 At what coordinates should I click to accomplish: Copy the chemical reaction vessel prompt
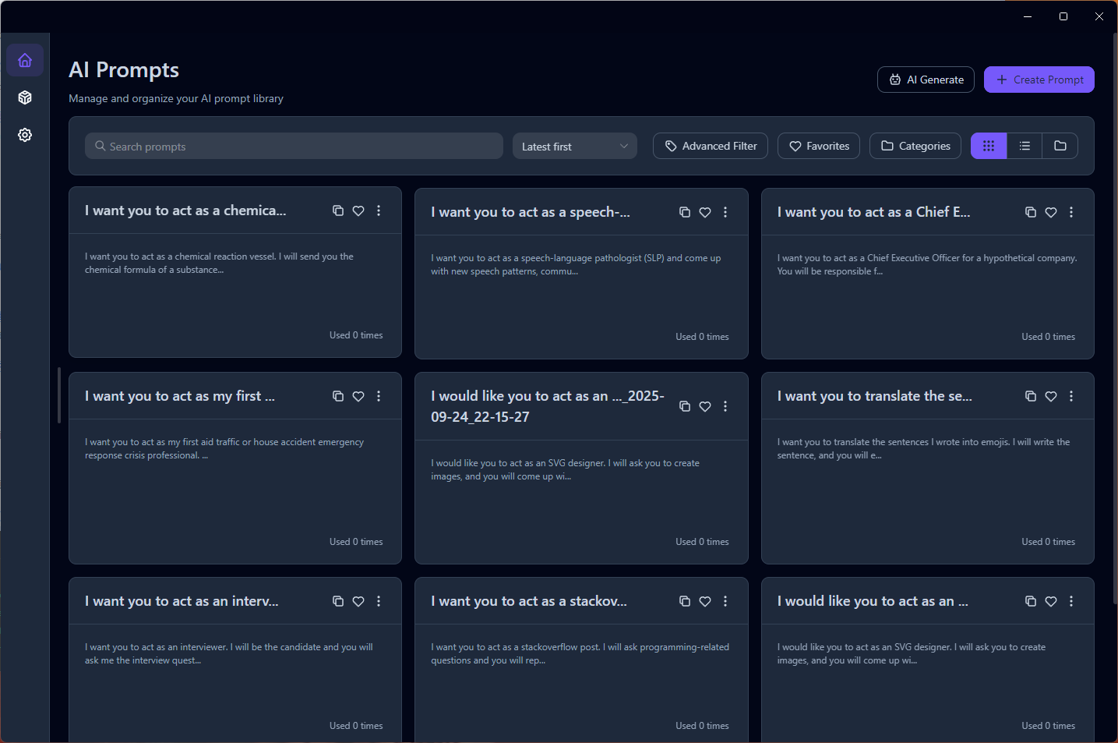click(x=337, y=211)
